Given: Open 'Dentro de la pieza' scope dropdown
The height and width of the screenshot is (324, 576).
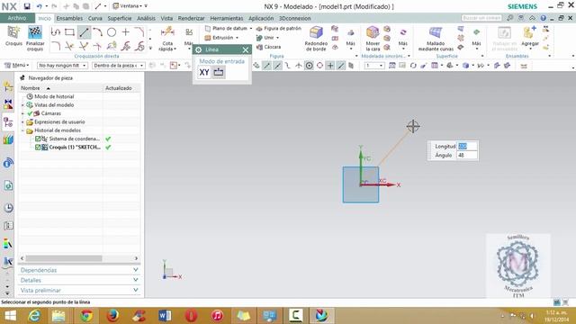Looking at the screenshot, I should (x=119, y=66).
